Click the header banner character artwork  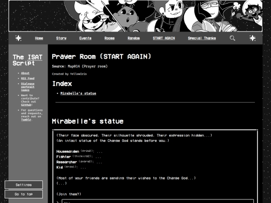click(135, 16)
